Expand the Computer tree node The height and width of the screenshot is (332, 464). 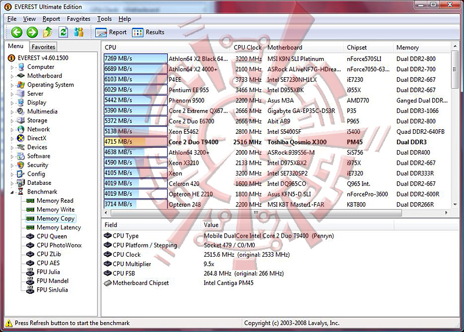point(12,68)
